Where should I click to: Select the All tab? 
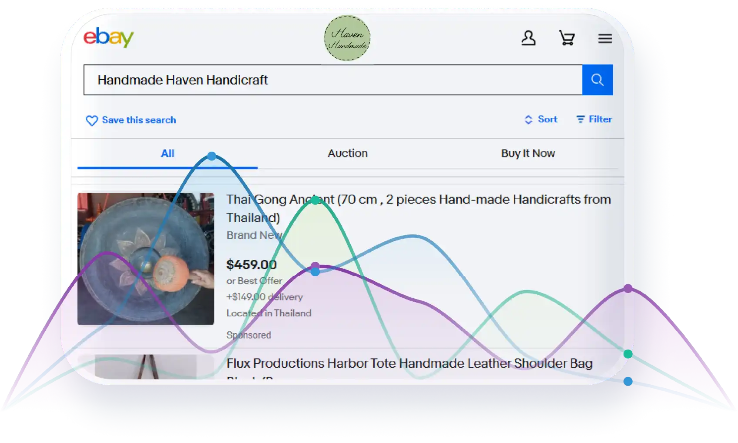[x=168, y=153]
